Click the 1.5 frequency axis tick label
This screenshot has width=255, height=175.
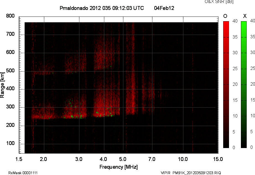pyautogui.click(x=19, y=159)
